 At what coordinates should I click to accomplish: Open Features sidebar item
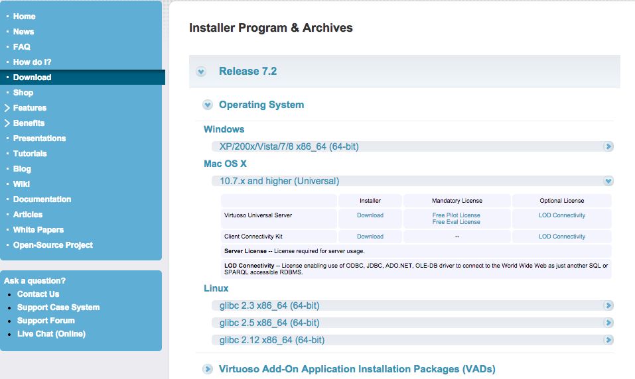point(30,108)
